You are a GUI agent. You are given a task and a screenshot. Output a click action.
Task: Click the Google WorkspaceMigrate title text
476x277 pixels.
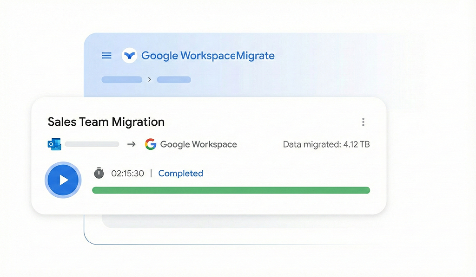click(x=208, y=56)
